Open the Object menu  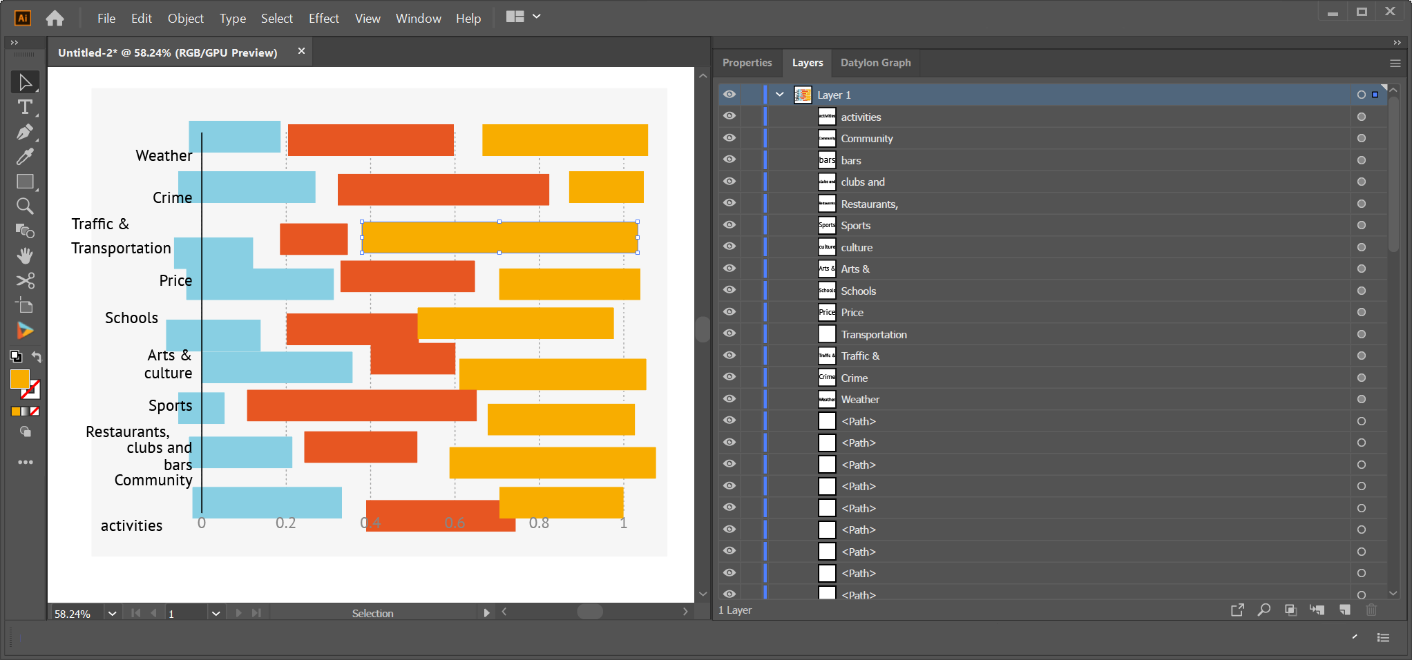185,19
